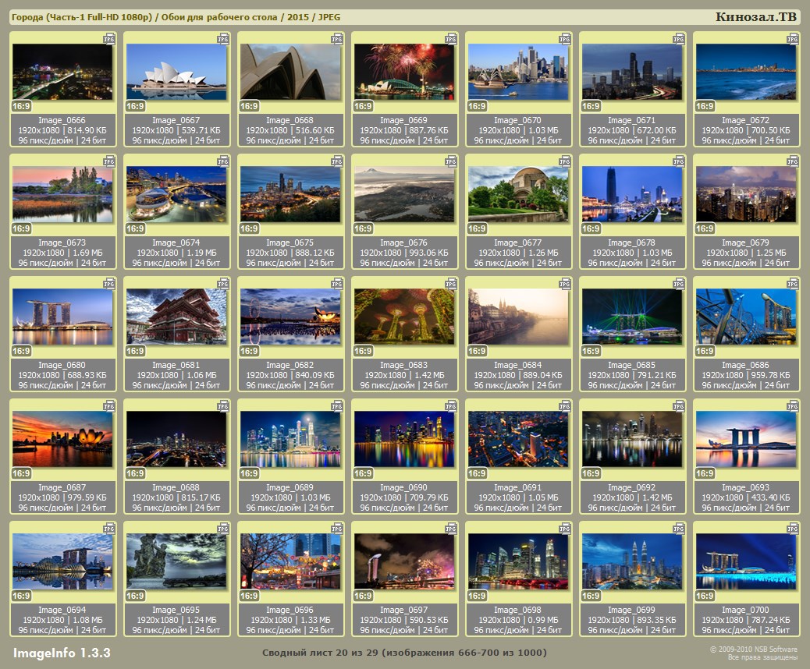Click the JPG file icon on Image_0672
Image resolution: width=810 pixels, height=669 pixels.
click(793, 38)
